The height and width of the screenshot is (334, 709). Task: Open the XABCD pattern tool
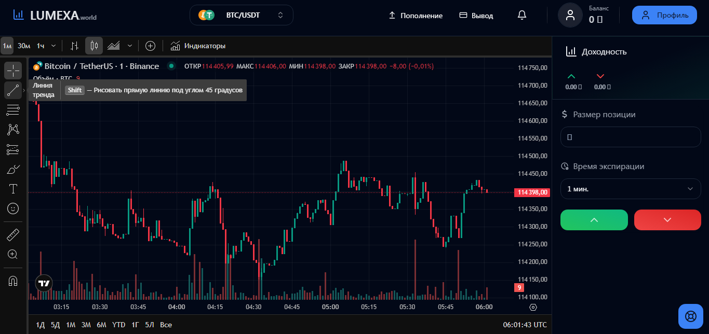coord(13,129)
